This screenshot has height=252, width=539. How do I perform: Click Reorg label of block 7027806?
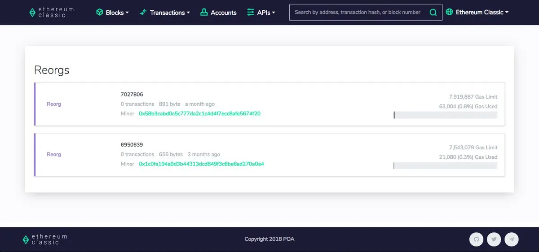[54, 104]
